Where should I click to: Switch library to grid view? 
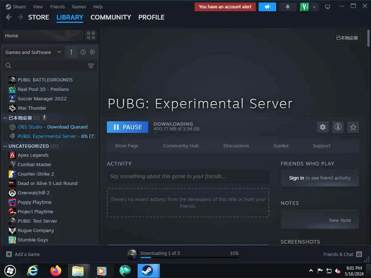pyautogui.click(x=91, y=35)
